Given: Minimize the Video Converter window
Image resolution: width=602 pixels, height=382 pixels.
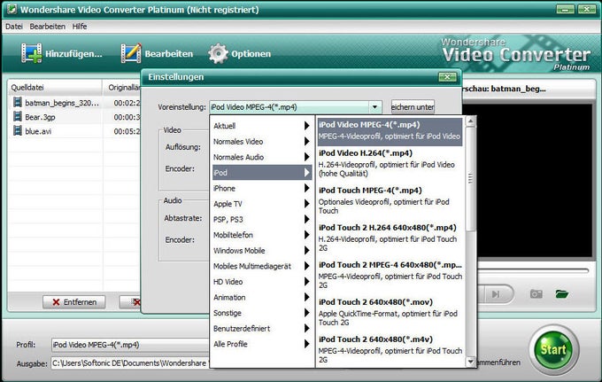Looking at the screenshot, I should [566, 9].
